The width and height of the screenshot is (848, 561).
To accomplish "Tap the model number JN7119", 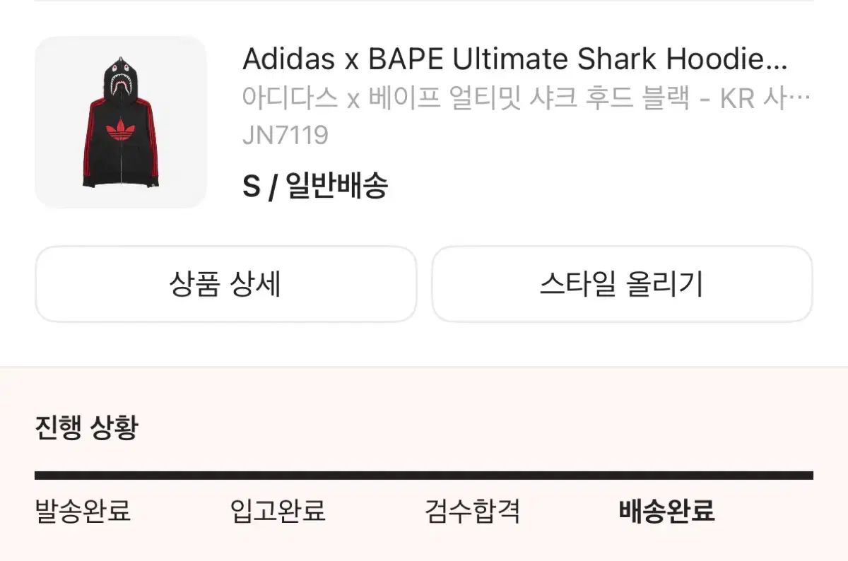I will [x=285, y=135].
